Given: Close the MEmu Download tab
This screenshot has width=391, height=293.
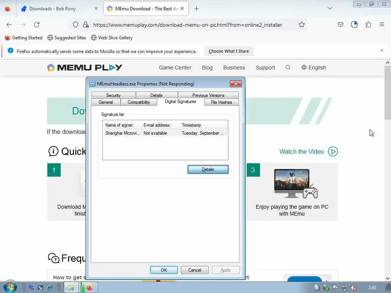Looking at the screenshot, I should 182,8.
